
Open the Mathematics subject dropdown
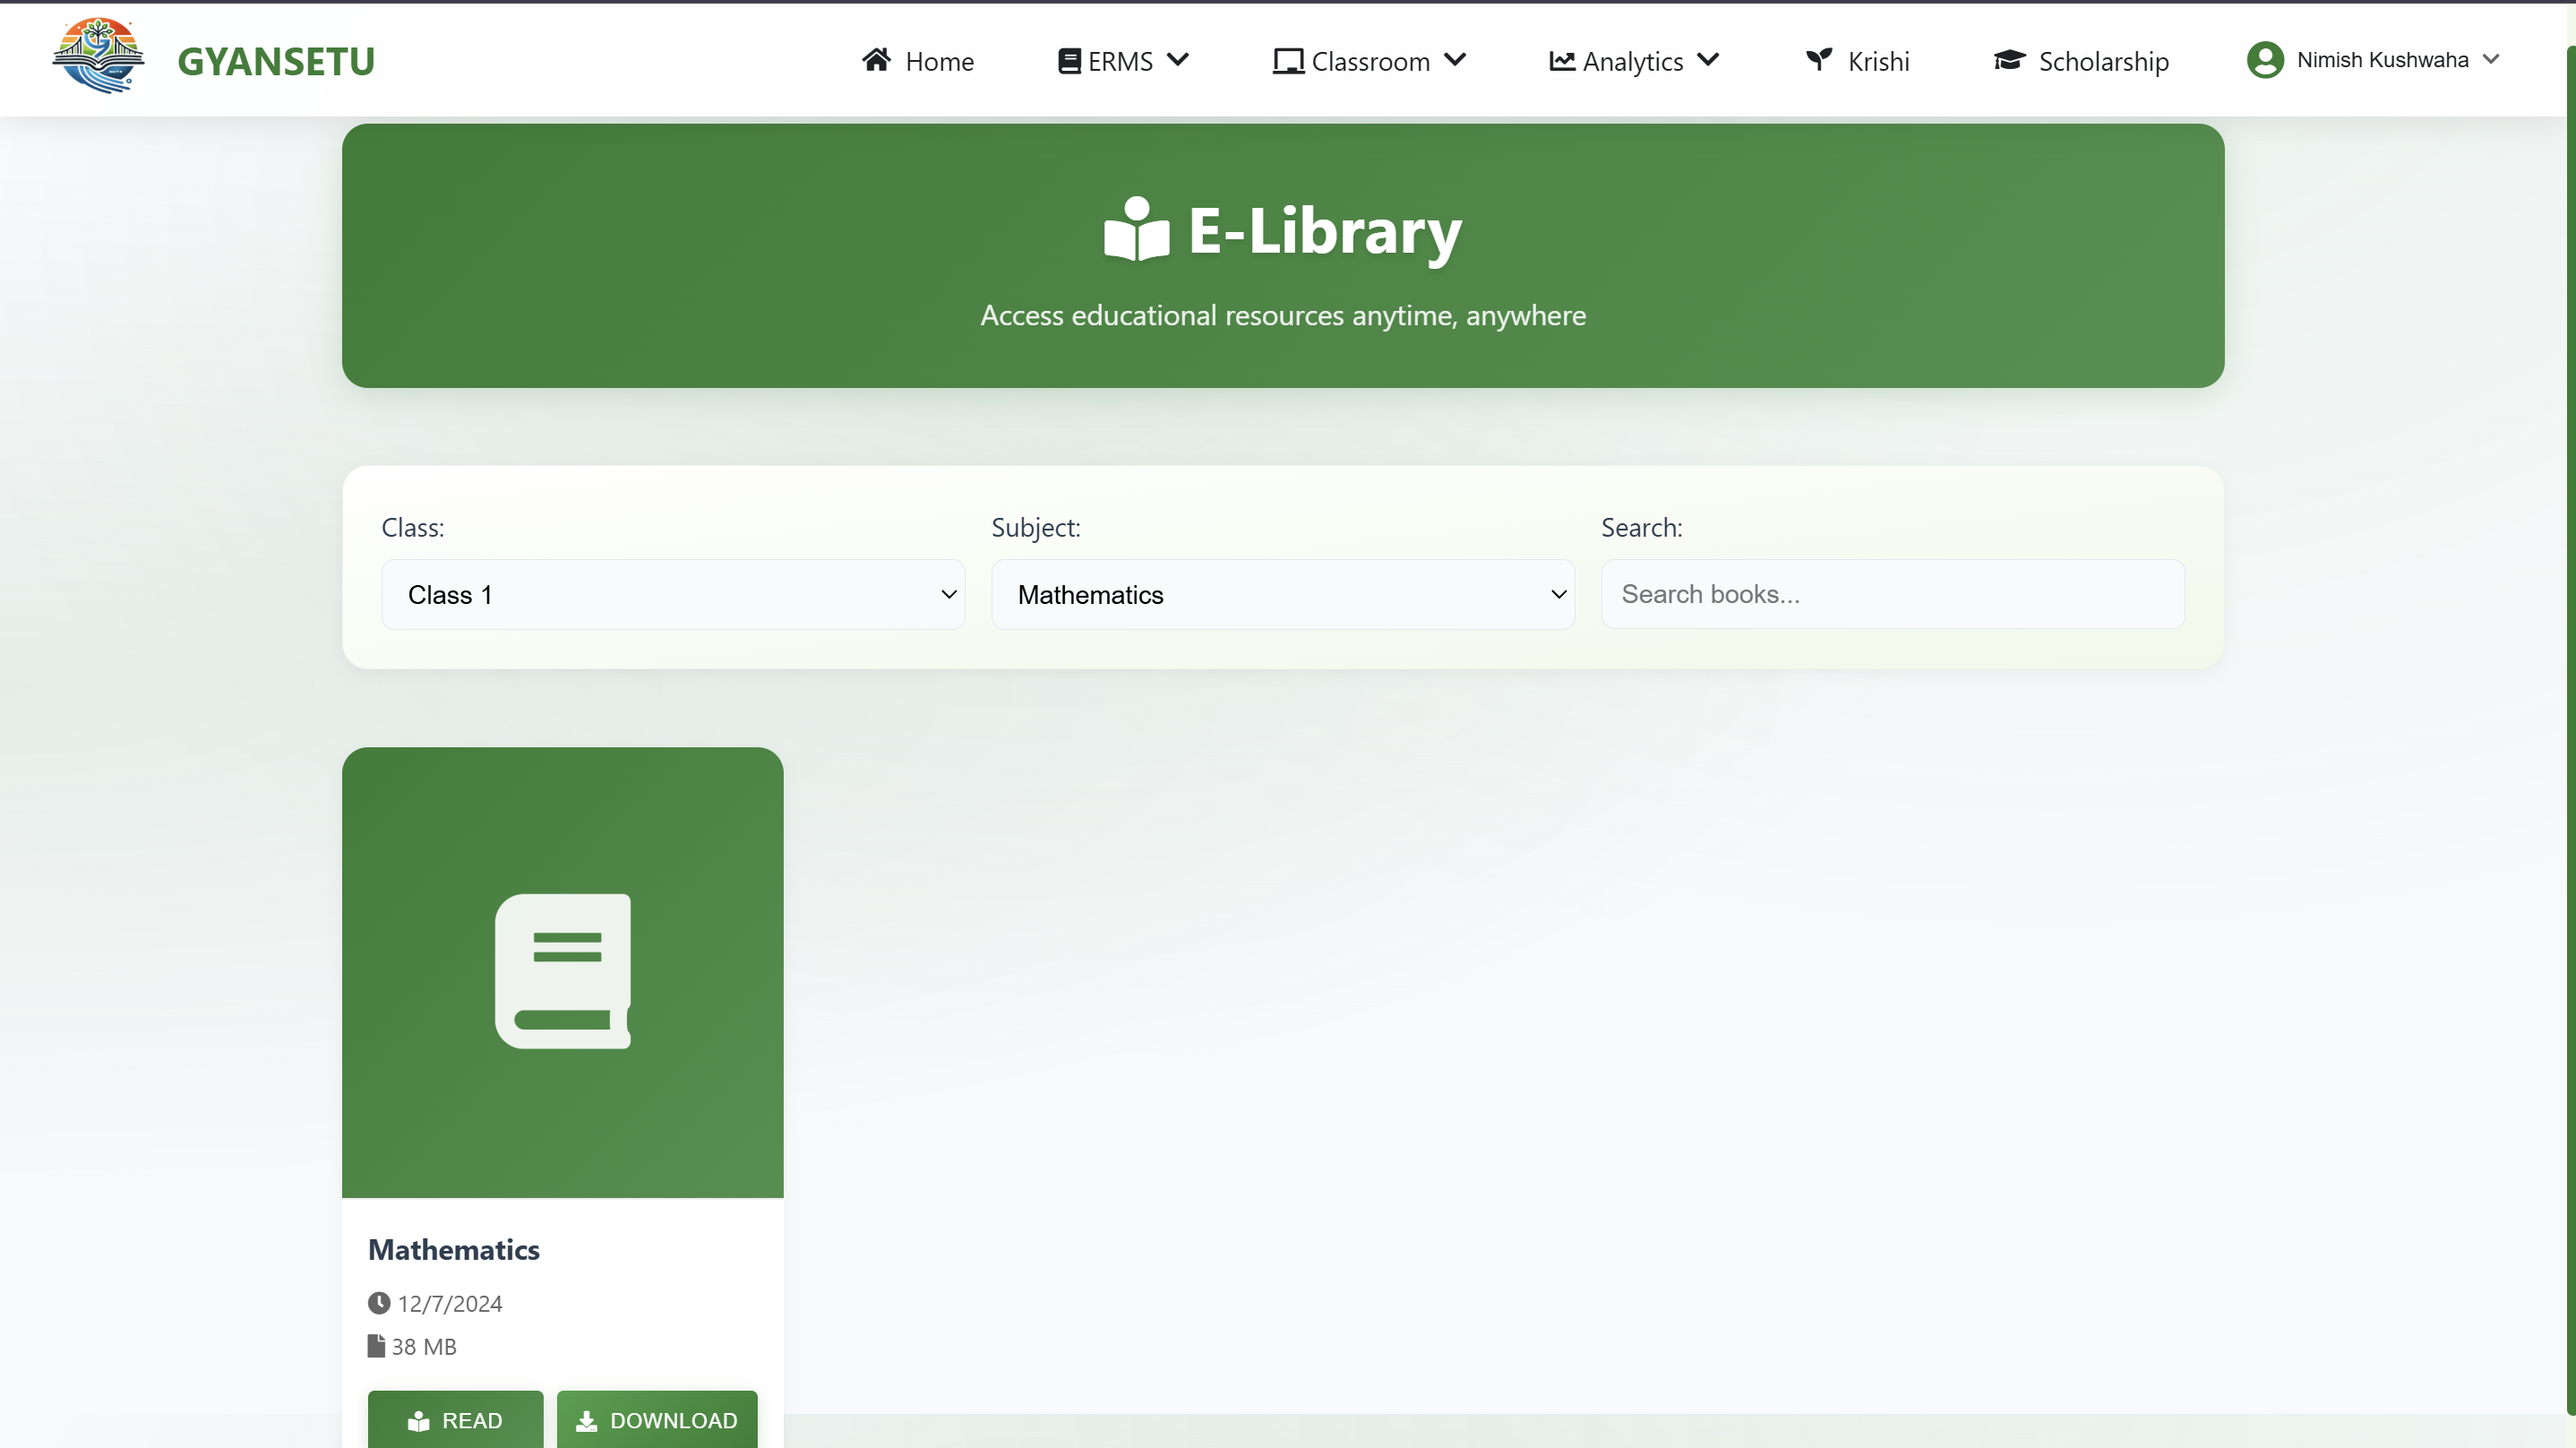[x=1282, y=594]
